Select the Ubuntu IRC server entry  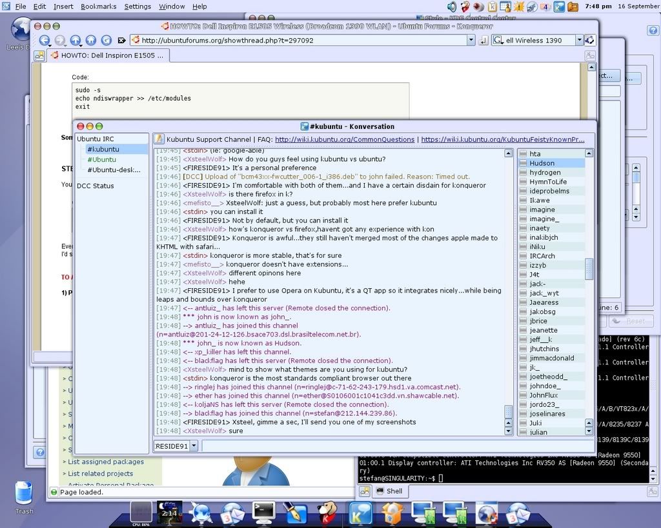pyautogui.click(x=96, y=139)
